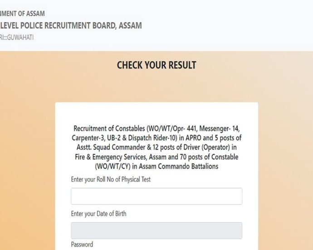Click the 'CHECK YOUR RESULT' heading
313x250 pixels.
[156, 65]
